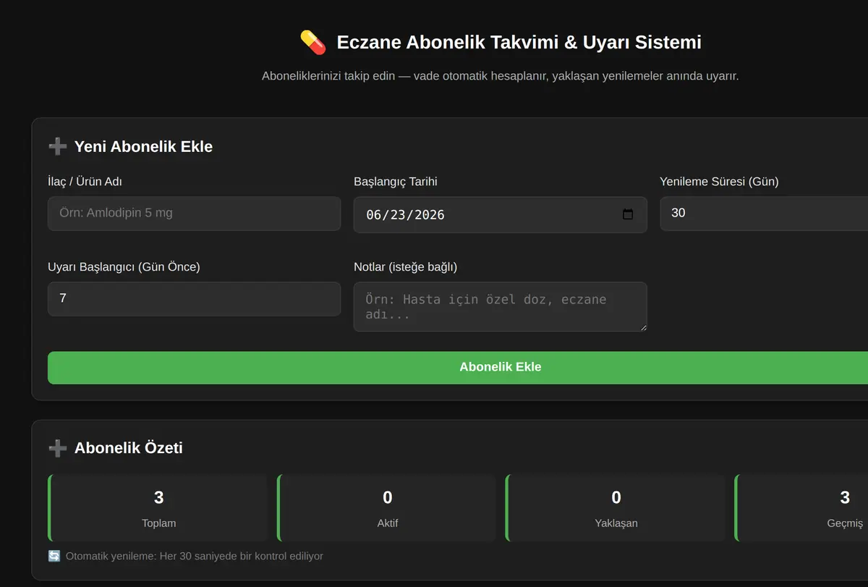Click the Otomatik yenileme status text
This screenshot has height=587, width=868.
click(194, 557)
